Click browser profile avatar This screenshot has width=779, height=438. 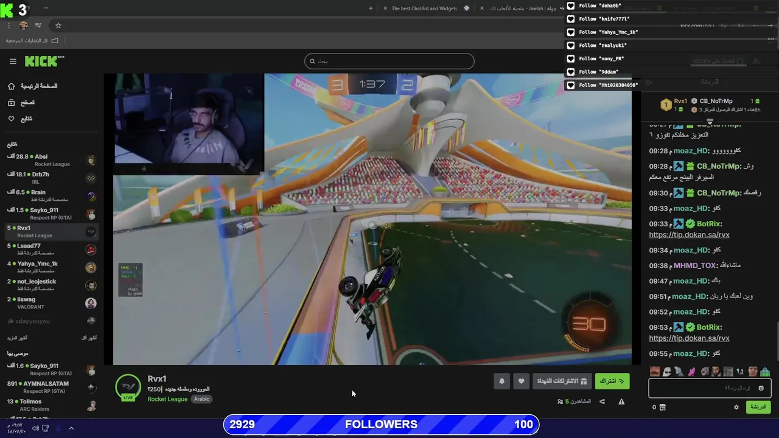coord(24,26)
